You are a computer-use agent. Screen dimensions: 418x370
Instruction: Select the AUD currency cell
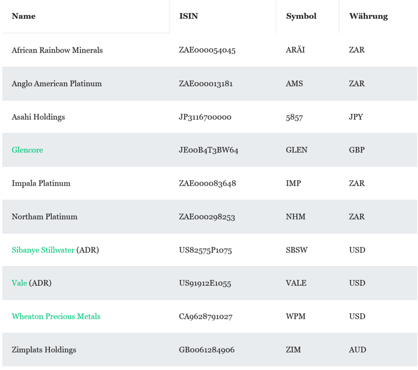point(357,350)
